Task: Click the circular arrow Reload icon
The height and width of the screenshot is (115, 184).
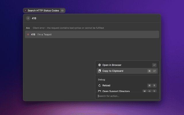Action: click(x=99, y=85)
